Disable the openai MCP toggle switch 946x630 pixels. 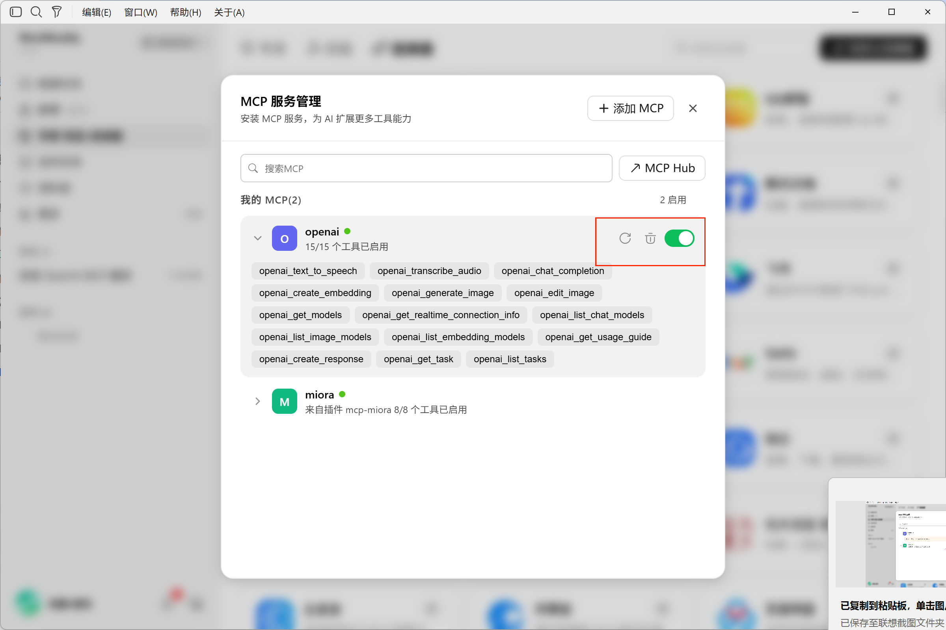tap(679, 238)
